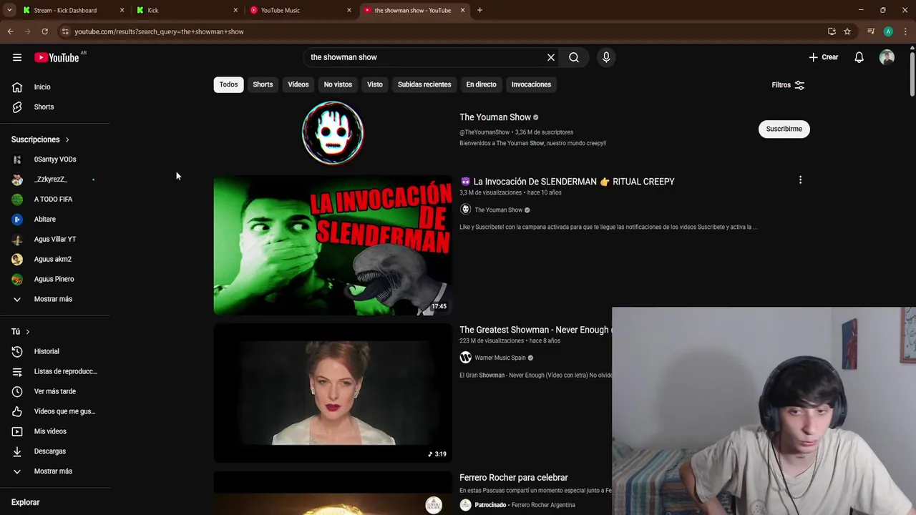Click The Youman Show channel title
The width and height of the screenshot is (916, 515).
click(x=495, y=117)
